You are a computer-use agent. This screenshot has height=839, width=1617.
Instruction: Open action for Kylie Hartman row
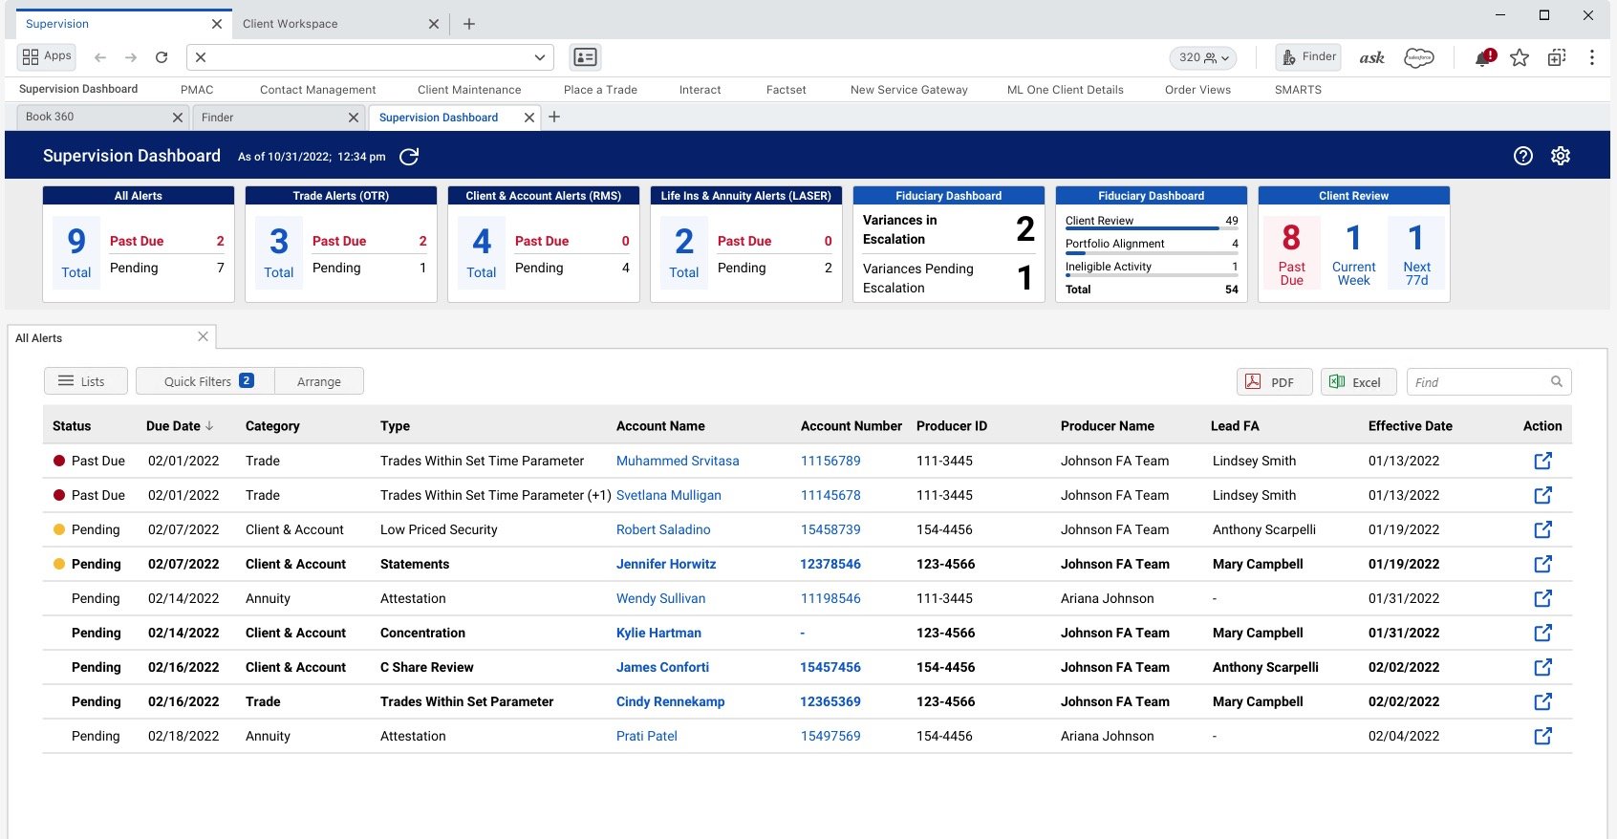[1542, 633]
